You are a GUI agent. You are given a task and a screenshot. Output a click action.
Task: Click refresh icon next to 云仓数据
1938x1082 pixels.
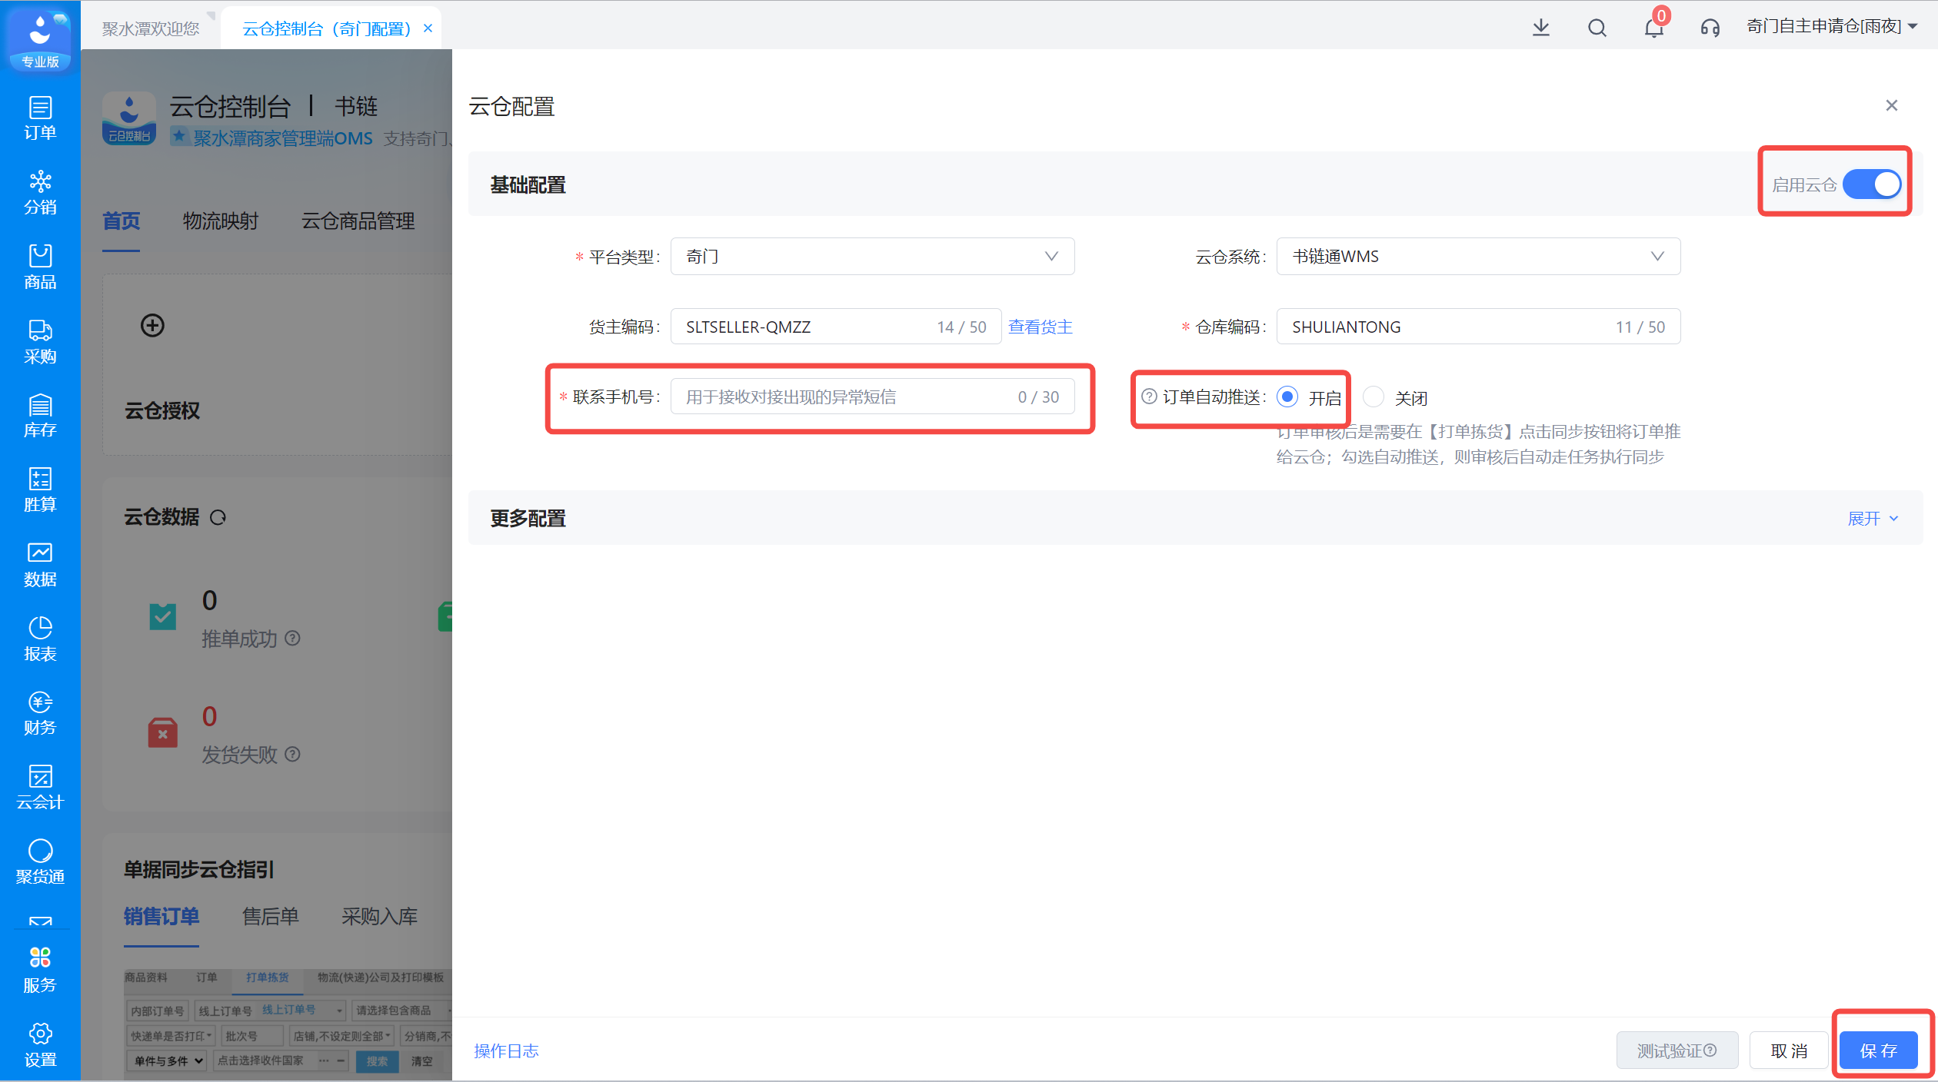coord(218,518)
